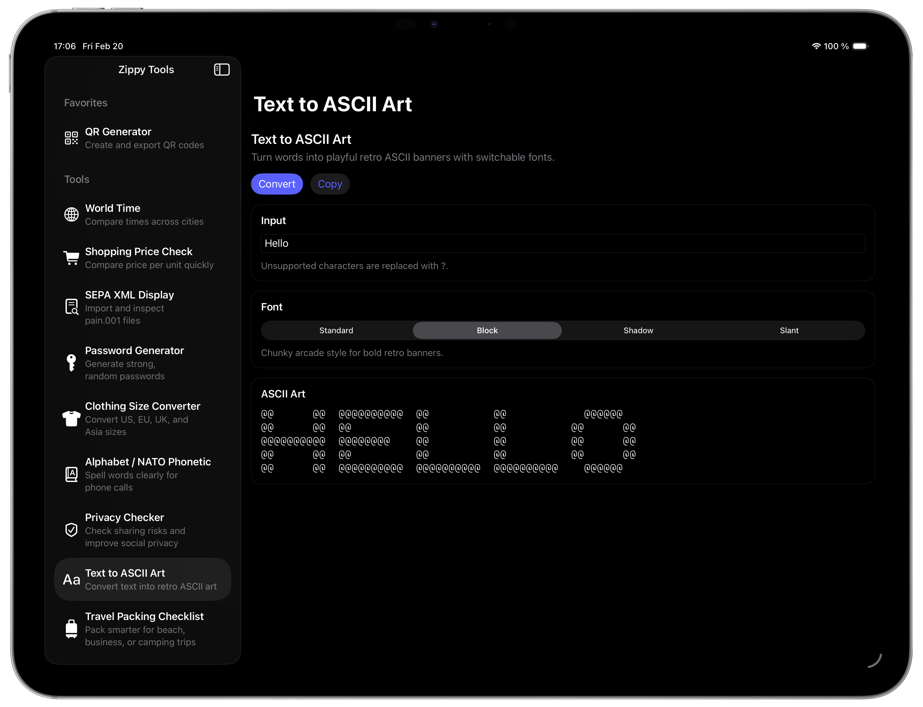
Task: Enable the Slant font option
Action: [x=789, y=330]
